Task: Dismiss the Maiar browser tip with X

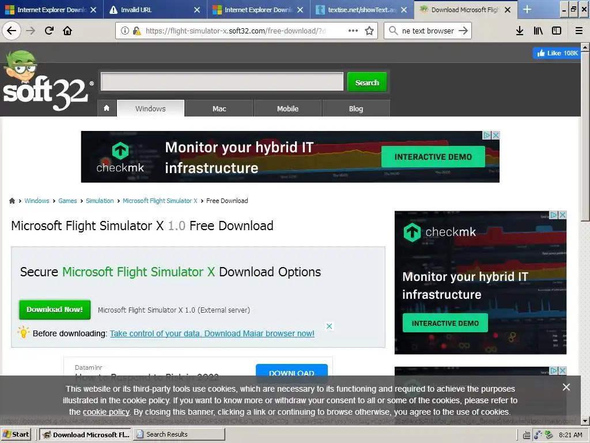Action: pos(329,326)
